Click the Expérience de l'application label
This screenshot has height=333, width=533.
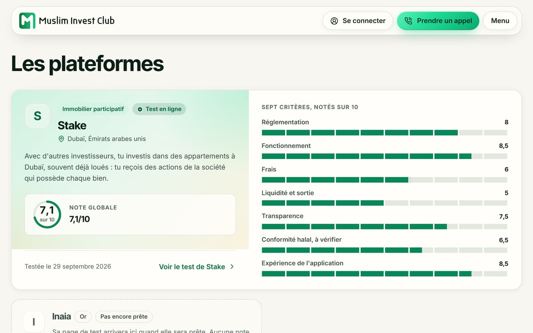[x=302, y=263]
